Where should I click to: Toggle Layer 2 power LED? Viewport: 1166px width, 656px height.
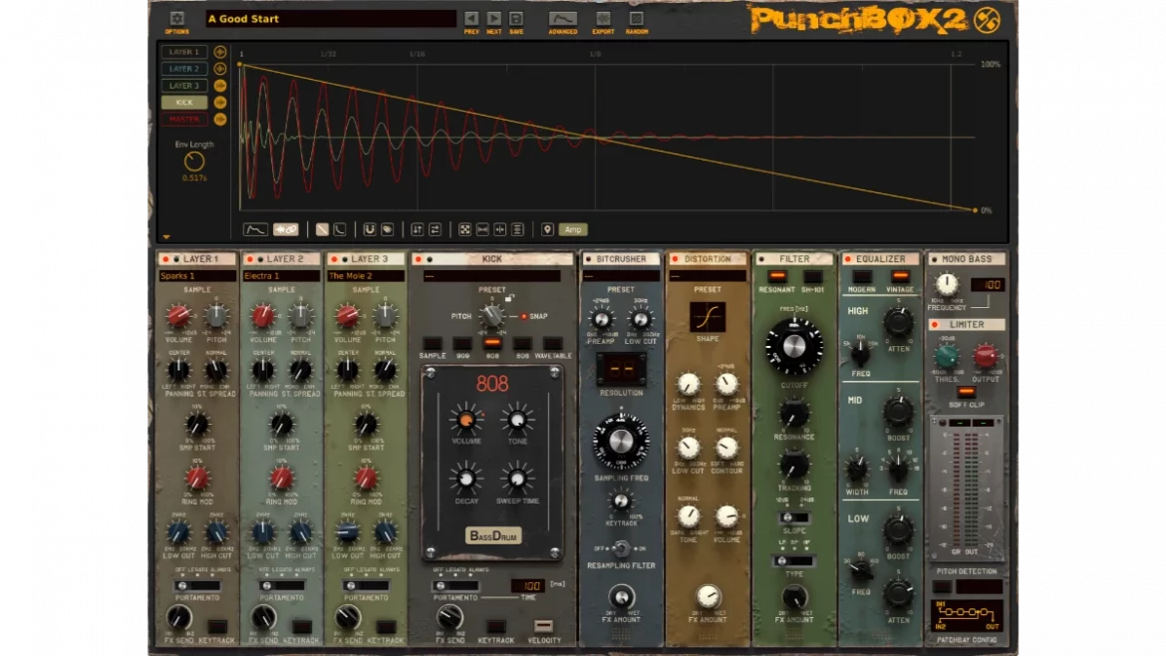(x=250, y=259)
